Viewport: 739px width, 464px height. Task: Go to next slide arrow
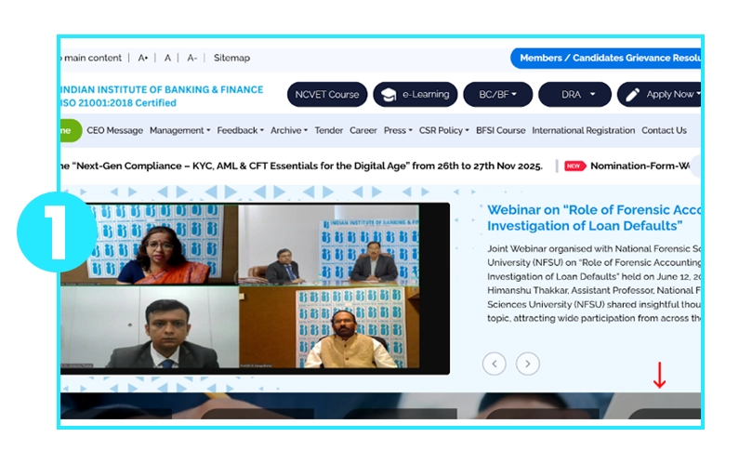tap(527, 364)
